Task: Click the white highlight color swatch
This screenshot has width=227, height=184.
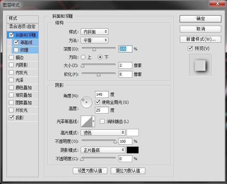Action: [133, 132]
